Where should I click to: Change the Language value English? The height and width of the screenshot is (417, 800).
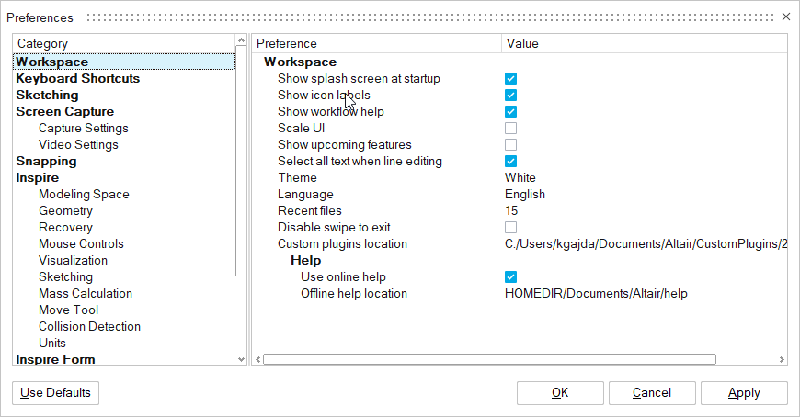pos(525,195)
